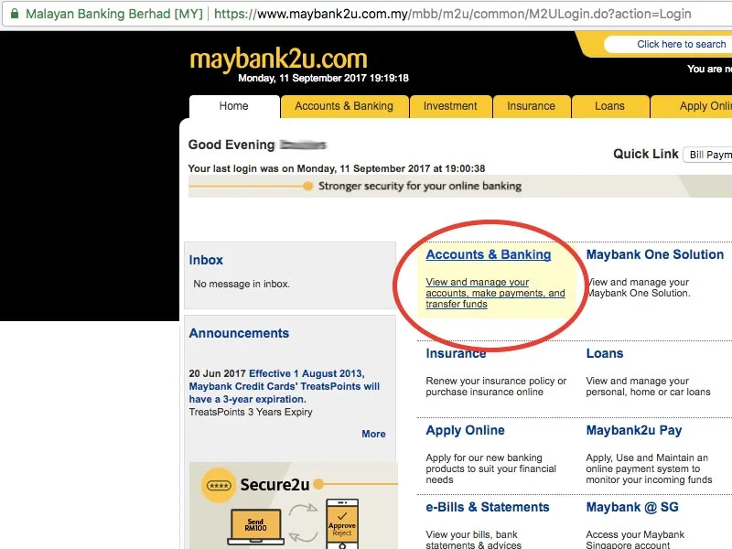
Task: Click the 'Secure2u' banner title
Action: coord(274,485)
